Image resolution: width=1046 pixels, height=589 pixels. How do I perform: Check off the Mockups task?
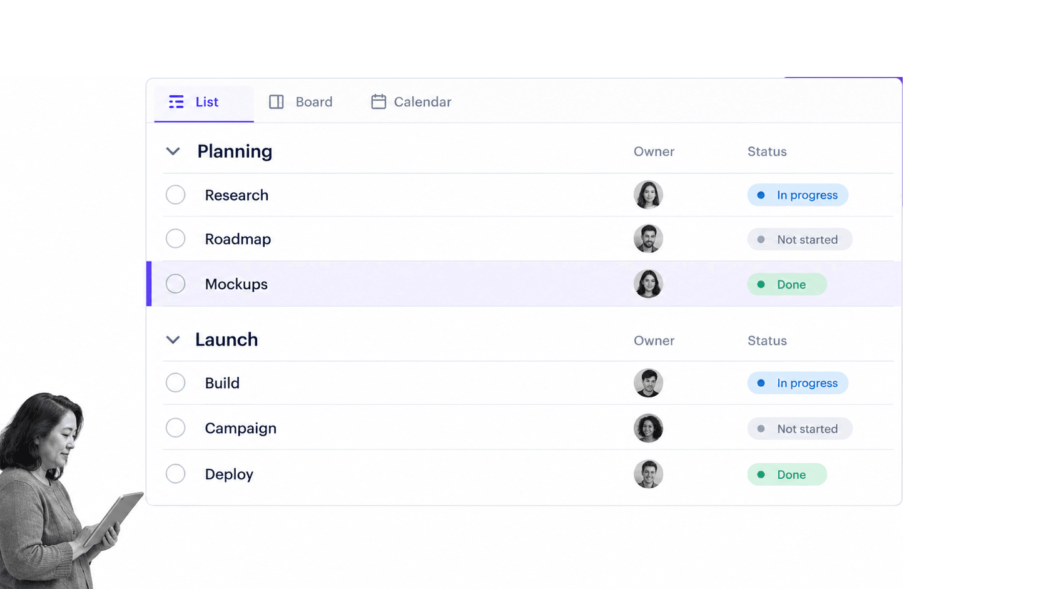(176, 284)
